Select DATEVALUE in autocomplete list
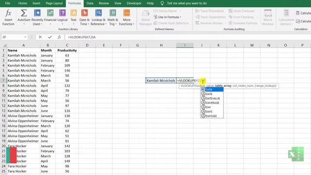311x175 pixels. pyautogui.click(x=212, y=98)
